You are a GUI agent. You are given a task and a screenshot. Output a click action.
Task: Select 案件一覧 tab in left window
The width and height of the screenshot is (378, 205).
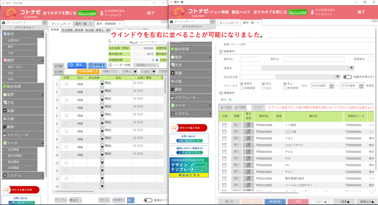click(81, 24)
